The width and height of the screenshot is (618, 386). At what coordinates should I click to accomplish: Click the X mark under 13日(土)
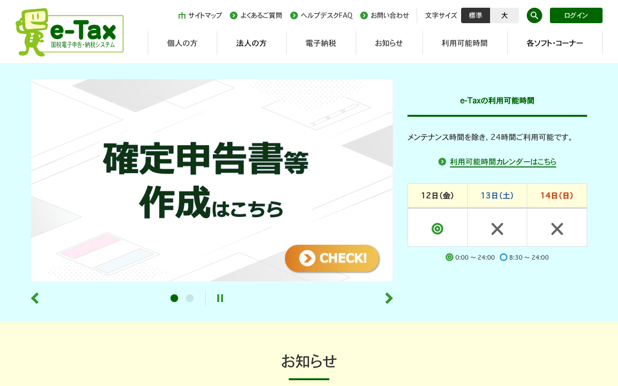(x=497, y=229)
